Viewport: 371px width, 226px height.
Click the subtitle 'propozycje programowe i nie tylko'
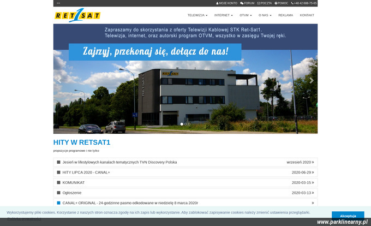click(76, 151)
